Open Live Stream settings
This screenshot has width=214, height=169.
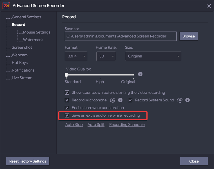[x=22, y=78]
